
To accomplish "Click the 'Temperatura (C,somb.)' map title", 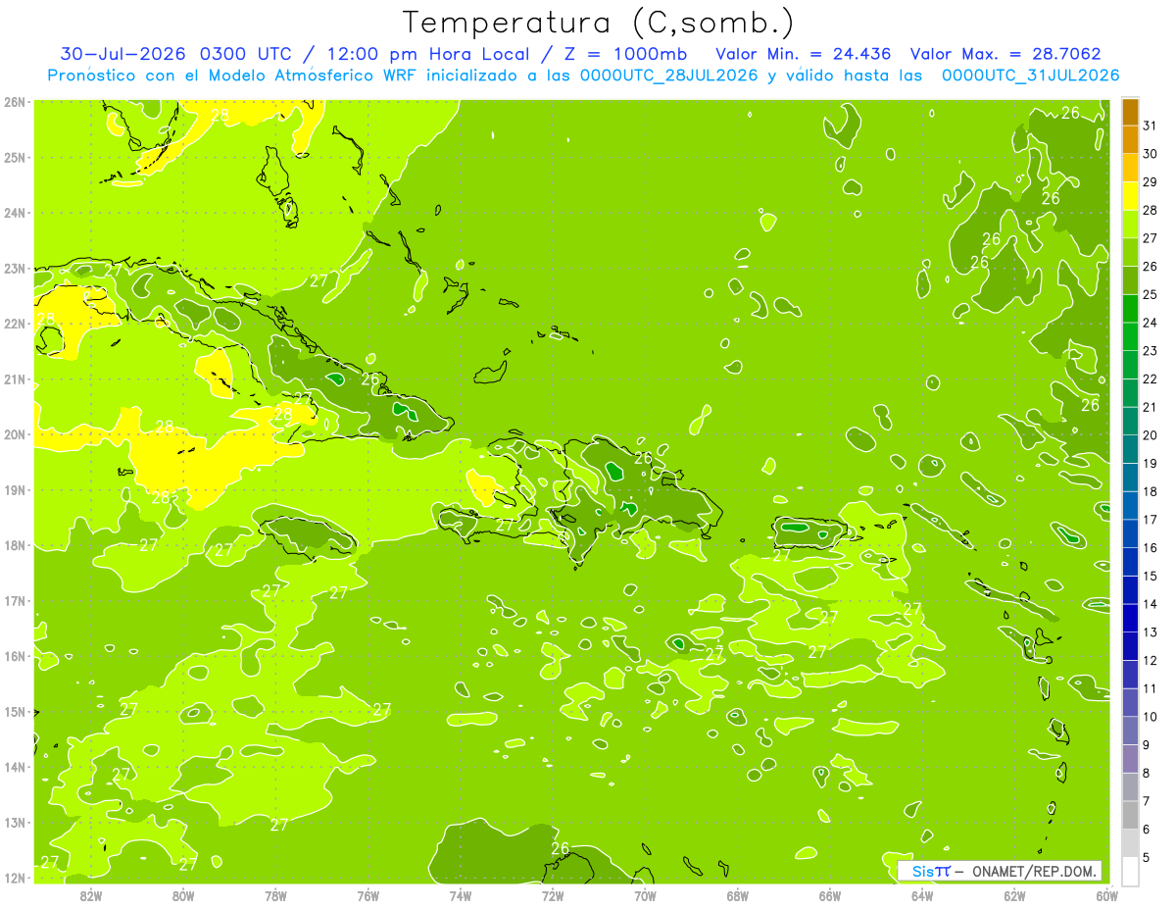I will point(598,23).
